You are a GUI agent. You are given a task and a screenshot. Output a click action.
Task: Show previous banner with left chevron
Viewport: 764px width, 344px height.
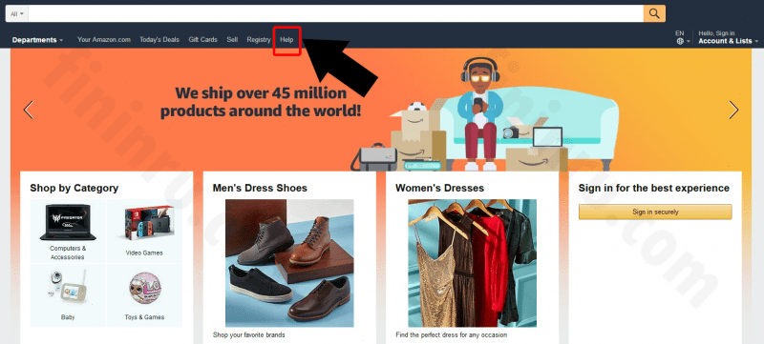[x=29, y=110]
